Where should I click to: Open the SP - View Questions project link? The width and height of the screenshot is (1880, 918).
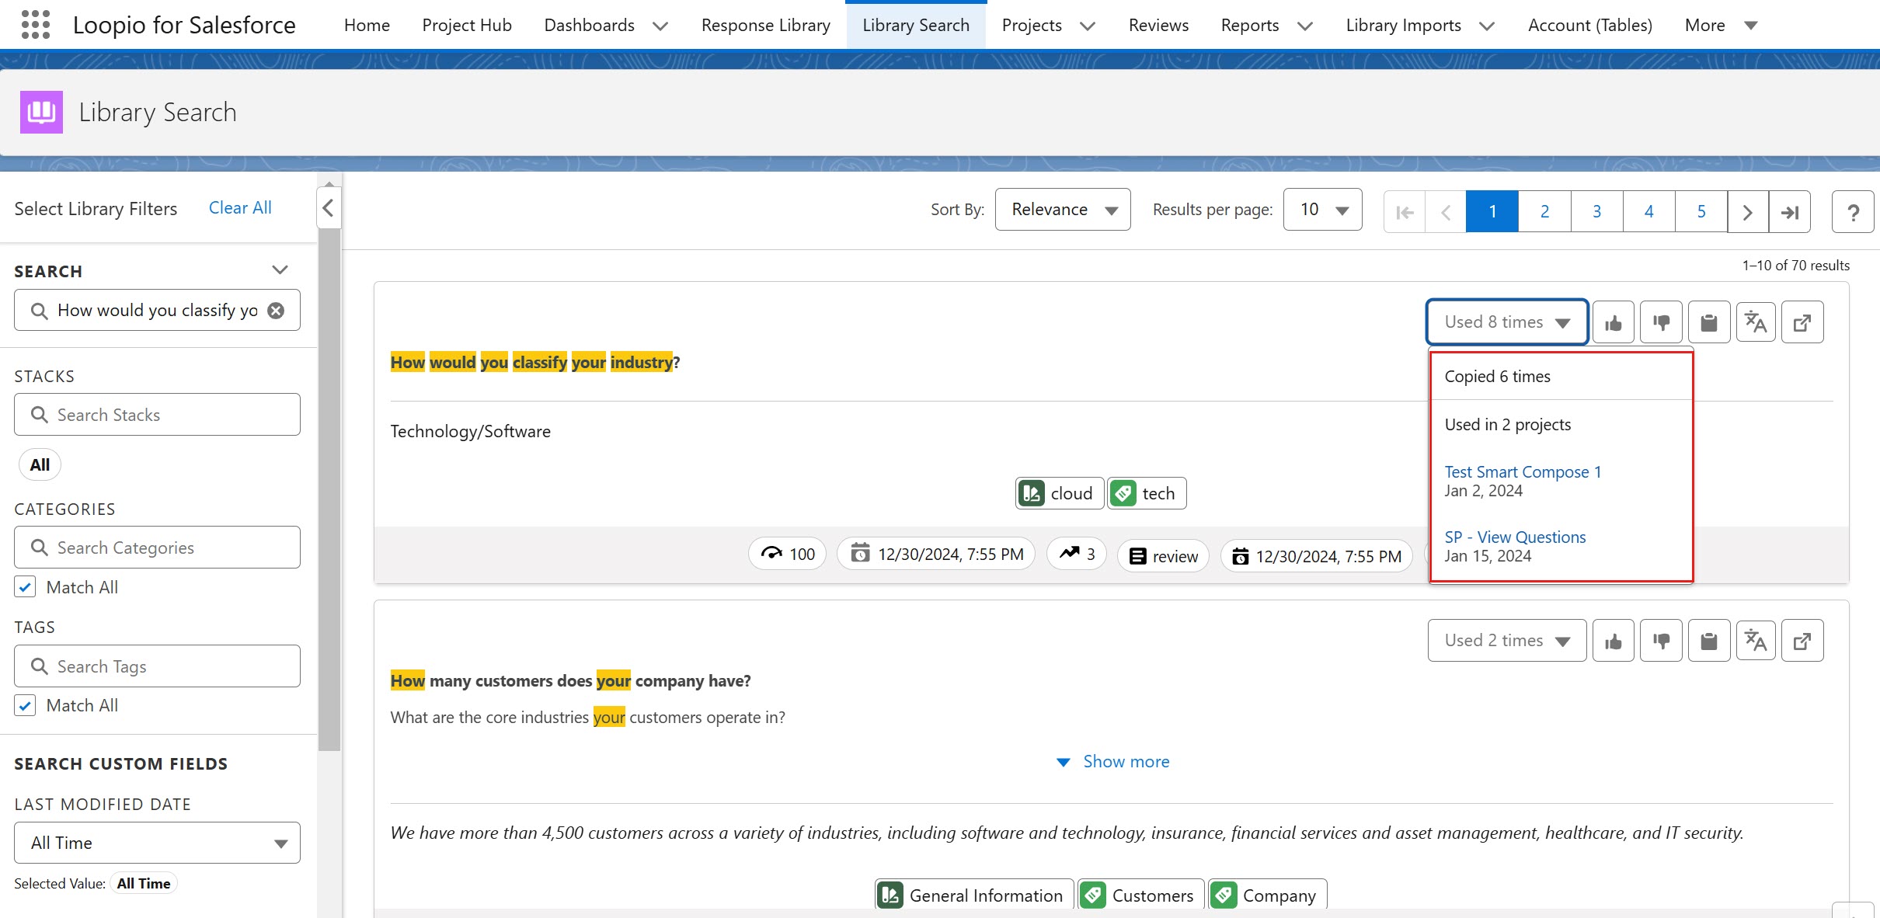pyautogui.click(x=1515, y=537)
